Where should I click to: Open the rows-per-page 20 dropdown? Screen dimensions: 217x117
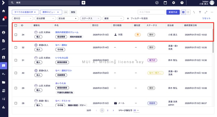click(x=136, y=111)
